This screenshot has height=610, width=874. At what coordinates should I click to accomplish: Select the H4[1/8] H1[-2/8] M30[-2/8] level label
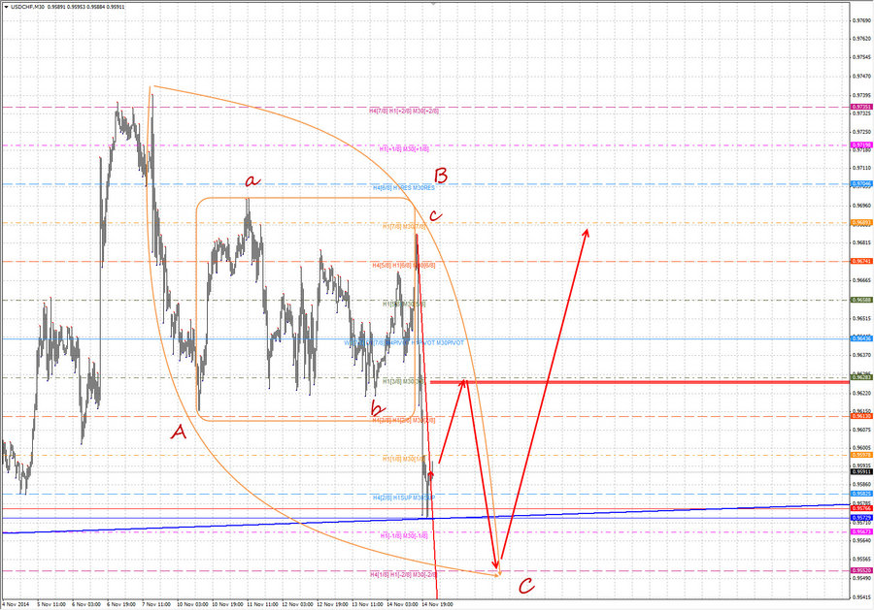404,574
